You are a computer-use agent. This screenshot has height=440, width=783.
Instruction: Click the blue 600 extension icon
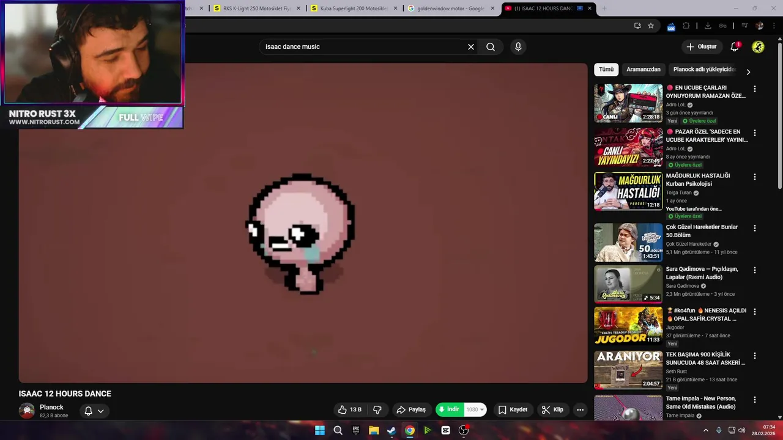pyautogui.click(x=671, y=26)
